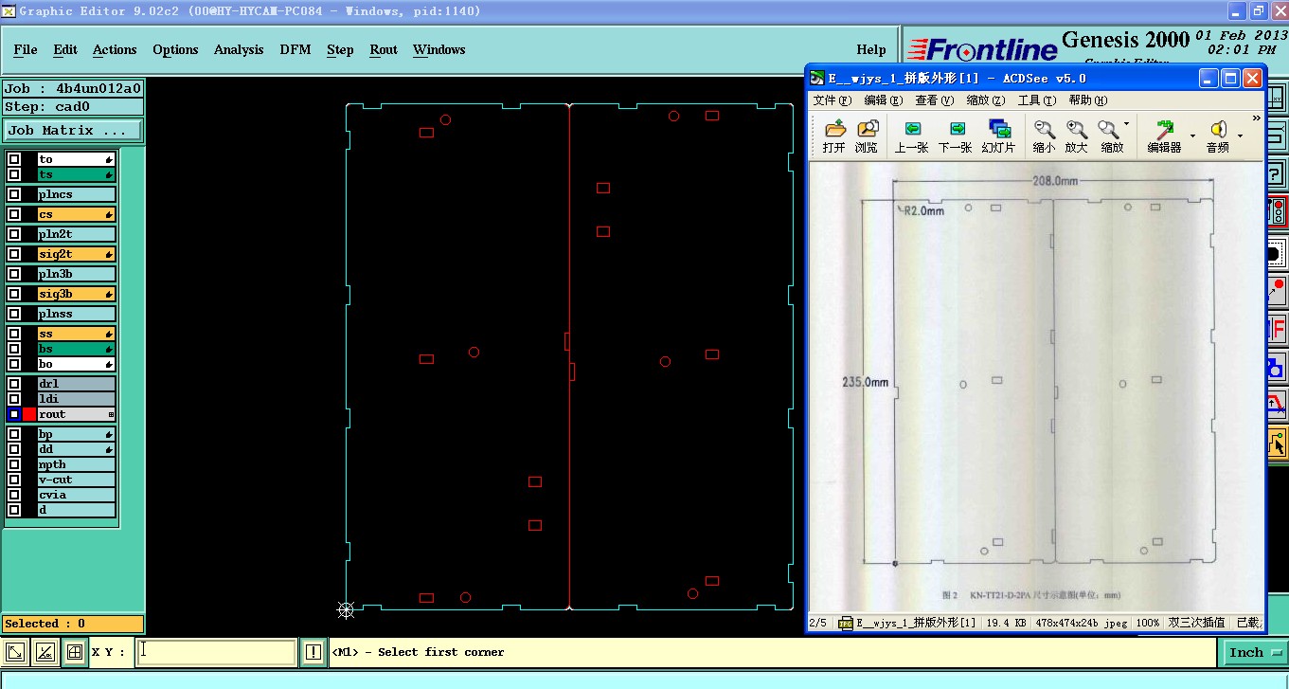The image size is (1289, 689).
Task: Click the yellow pointer select icon on right toolbar
Action: pos(1277,442)
